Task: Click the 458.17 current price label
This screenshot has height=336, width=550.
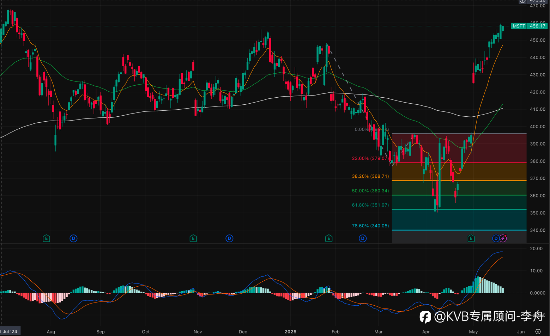Action: (537, 26)
